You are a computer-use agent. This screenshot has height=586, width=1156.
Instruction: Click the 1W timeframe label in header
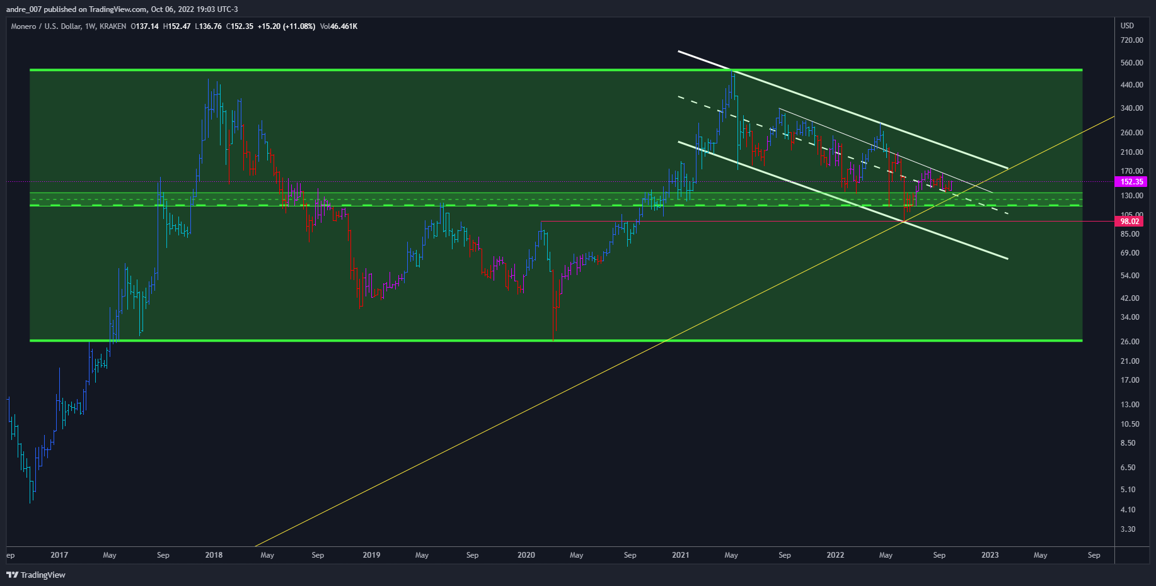(x=90, y=26)
